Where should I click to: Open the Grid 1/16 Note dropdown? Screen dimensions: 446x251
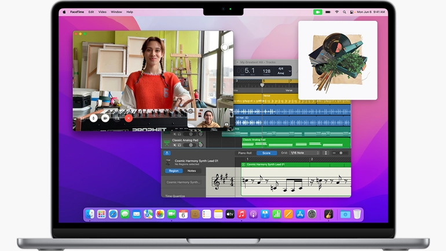coord(305,153)
